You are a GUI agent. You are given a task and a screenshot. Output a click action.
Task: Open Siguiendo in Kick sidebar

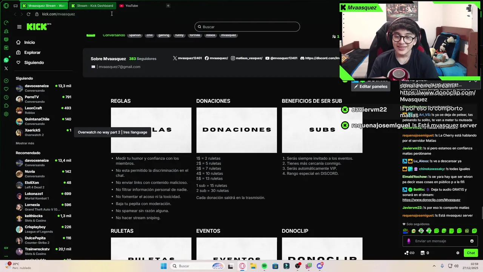(34, 62)
